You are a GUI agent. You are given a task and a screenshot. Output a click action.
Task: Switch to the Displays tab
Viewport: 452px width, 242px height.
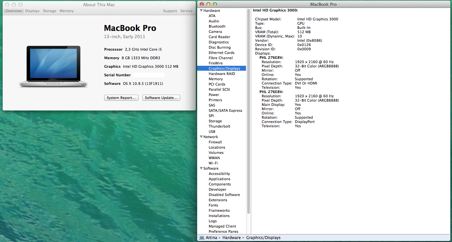click(x=32, y=11)
